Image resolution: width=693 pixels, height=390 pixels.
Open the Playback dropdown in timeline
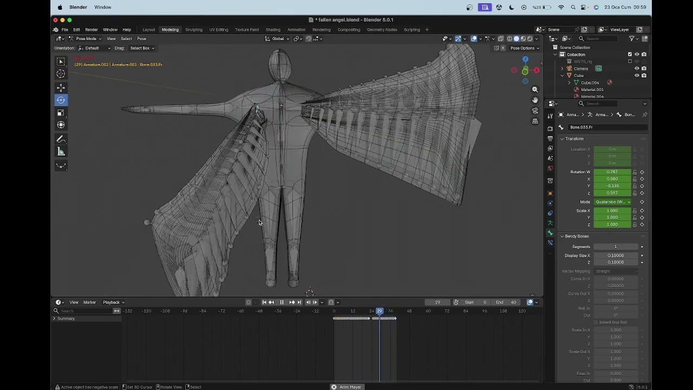coord(113,302)
